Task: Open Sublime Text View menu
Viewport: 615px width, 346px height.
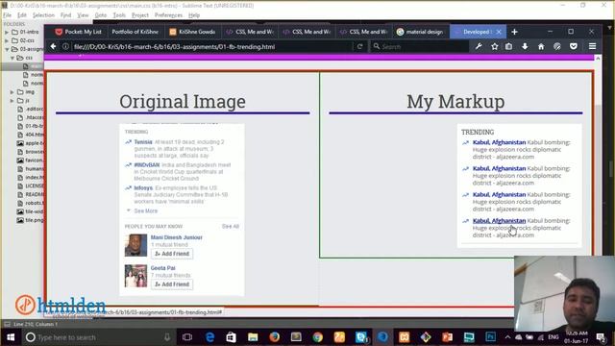Action: click(x=83, y=15)
